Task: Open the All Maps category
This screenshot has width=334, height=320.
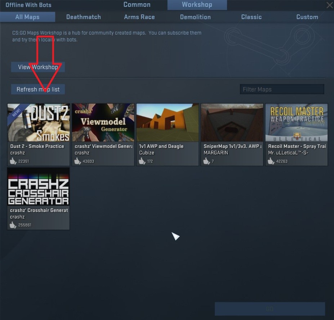Action: (27, 17)
